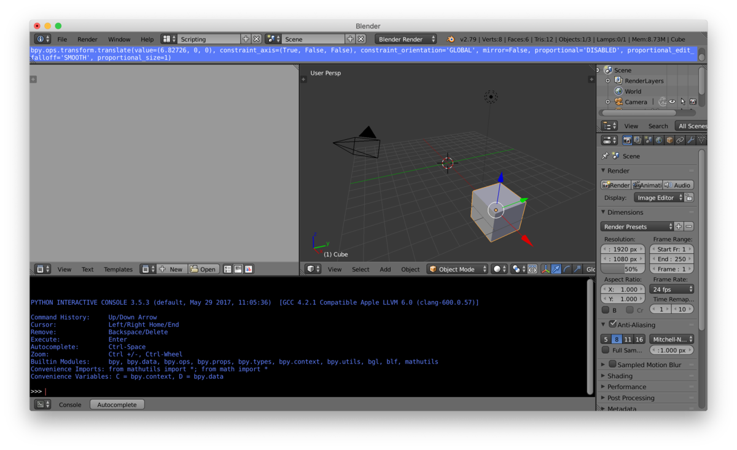The height and width of the screenshot is (450, 737).
Task: Toggle syntax highlighting in text editor header
Action: (249, 269)
